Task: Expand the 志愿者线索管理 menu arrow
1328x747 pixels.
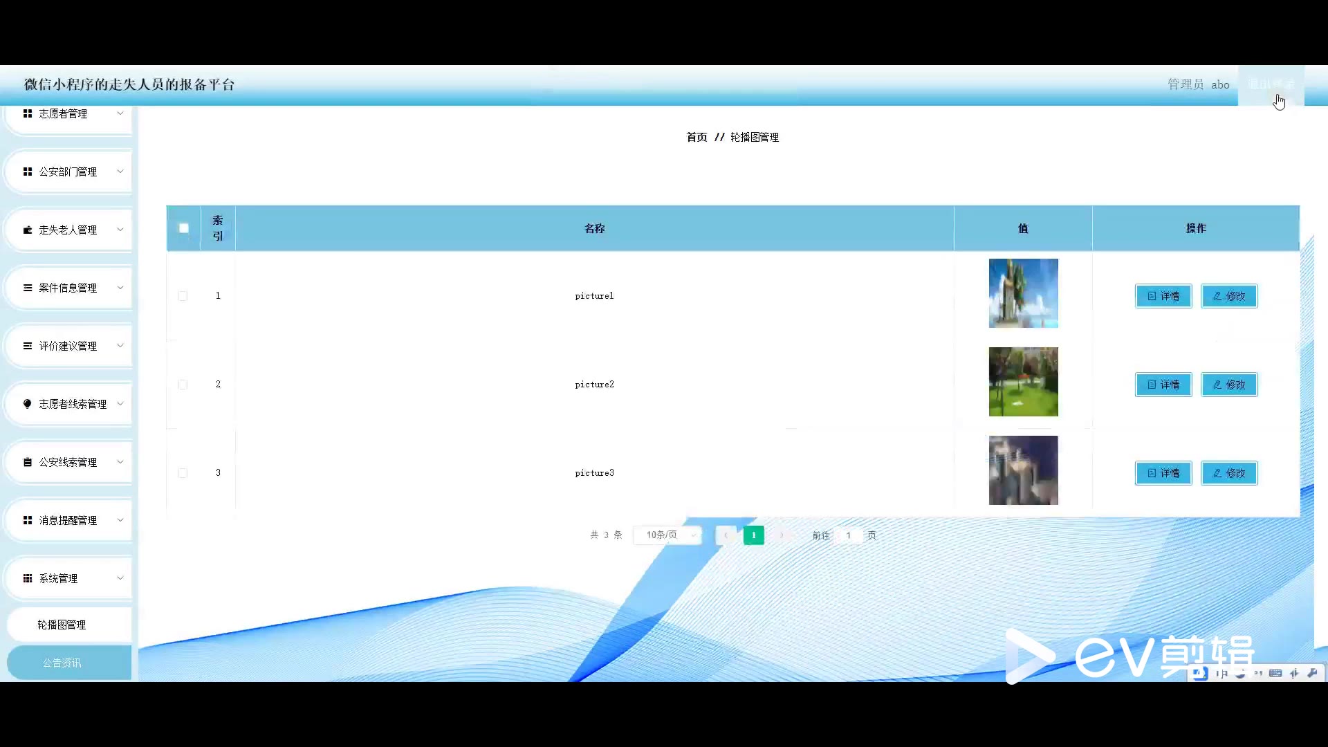Action: tap(120, 404)
